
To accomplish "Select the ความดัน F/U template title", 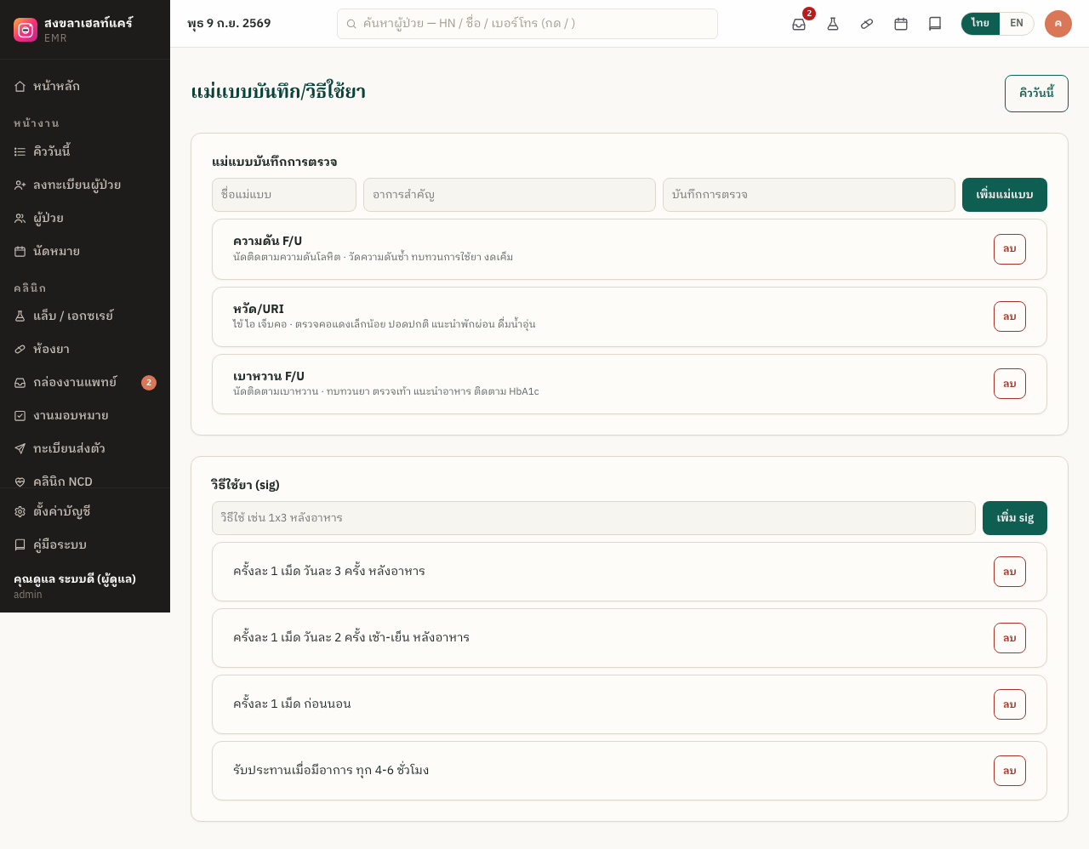I will tap(267, 241).
